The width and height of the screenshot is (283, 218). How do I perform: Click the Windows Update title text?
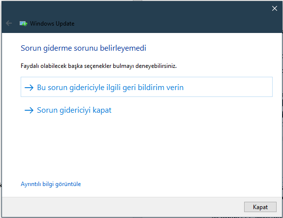point(52,24)
